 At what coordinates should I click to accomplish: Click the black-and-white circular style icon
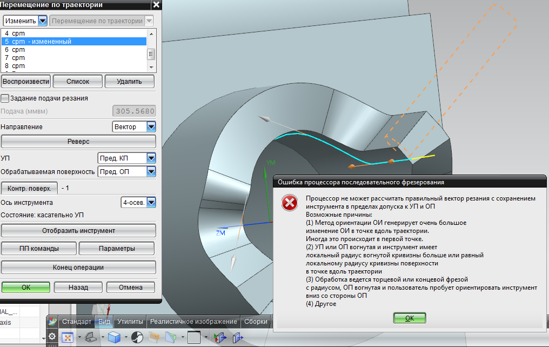(137, 337)
